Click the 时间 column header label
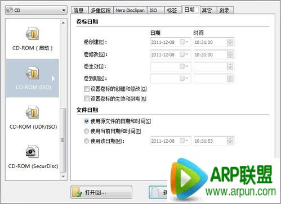The image size is (281, 204). [x=199, y=33]
